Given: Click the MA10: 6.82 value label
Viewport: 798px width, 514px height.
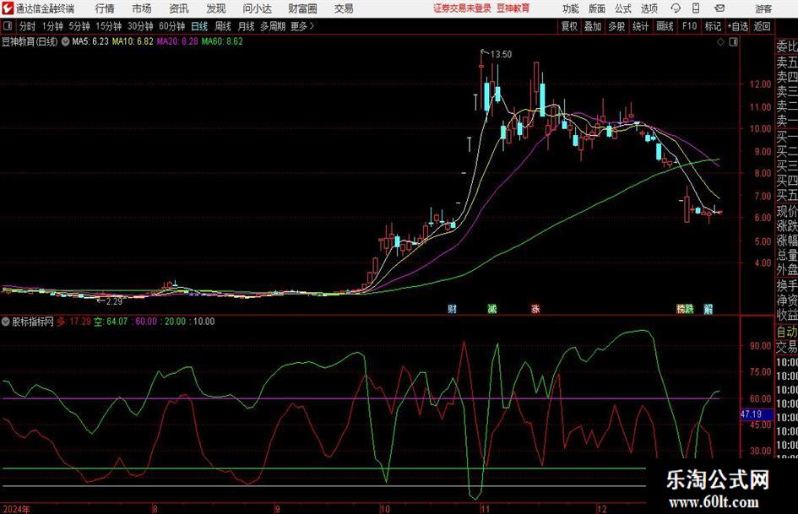Looking at the screenshot, I should [133, 41].
